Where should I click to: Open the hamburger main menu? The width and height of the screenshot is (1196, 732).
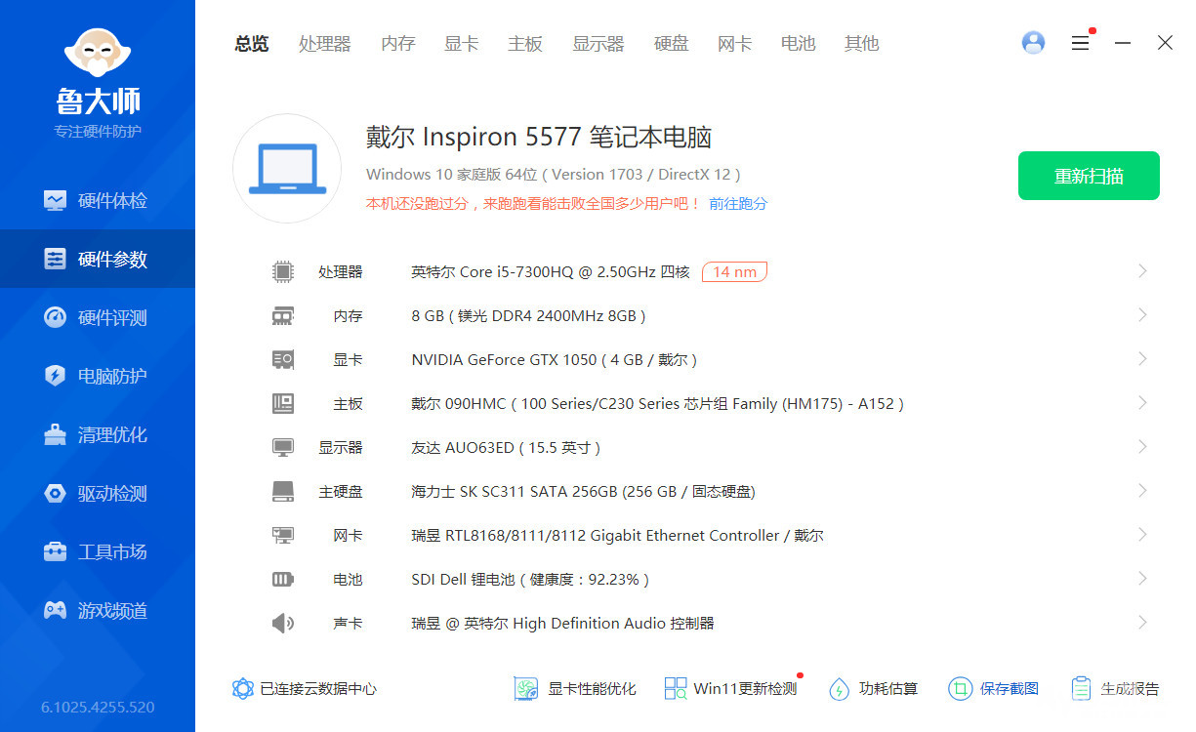coord(1080,43)
